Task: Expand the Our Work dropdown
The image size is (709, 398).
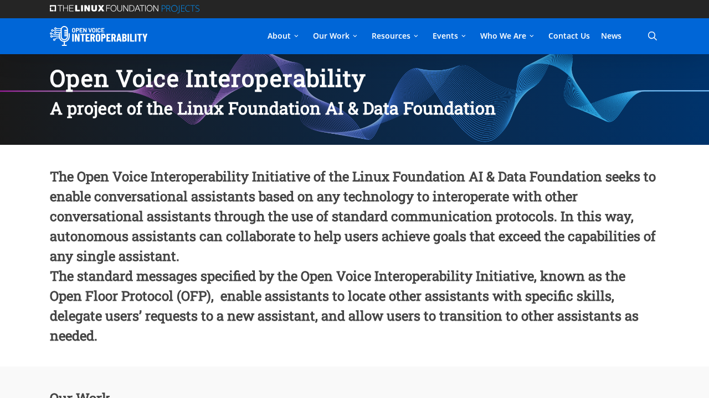Action: pyautogui.click(x=335, y=35)
